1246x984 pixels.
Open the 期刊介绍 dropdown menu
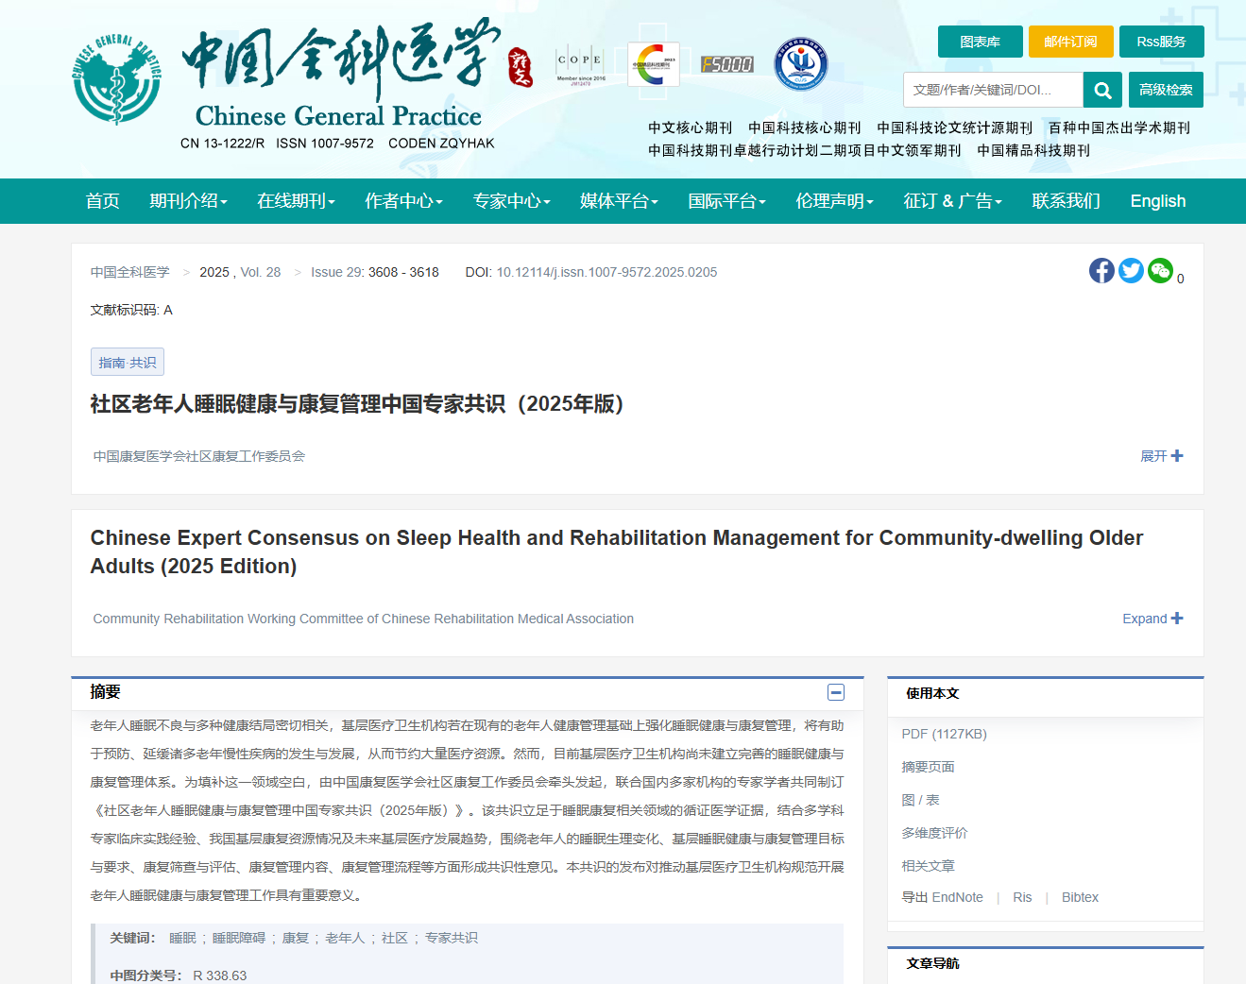188,201
